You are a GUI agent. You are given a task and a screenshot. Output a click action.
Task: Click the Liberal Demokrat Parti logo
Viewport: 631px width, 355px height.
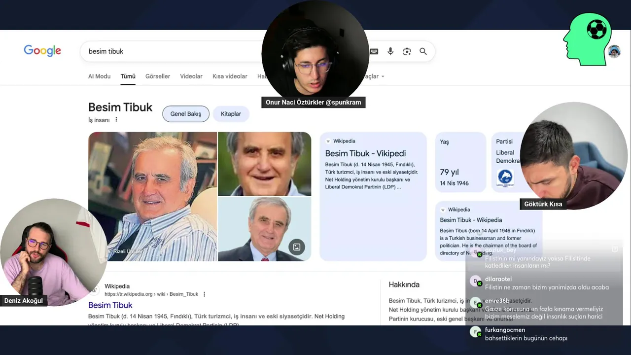pyautogui.click(x=505, y=177)
